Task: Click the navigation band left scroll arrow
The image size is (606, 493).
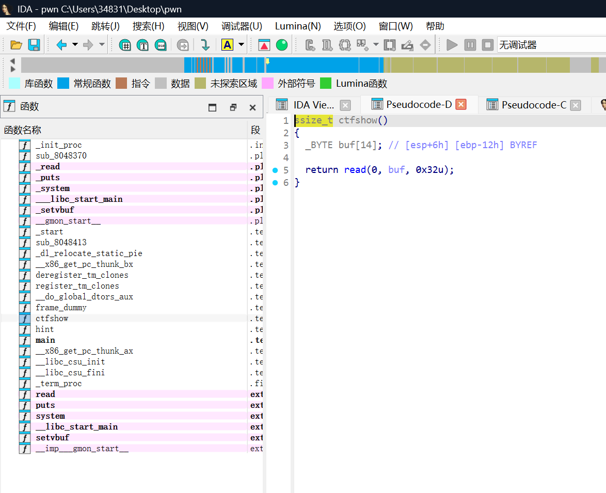Action: 12,61
